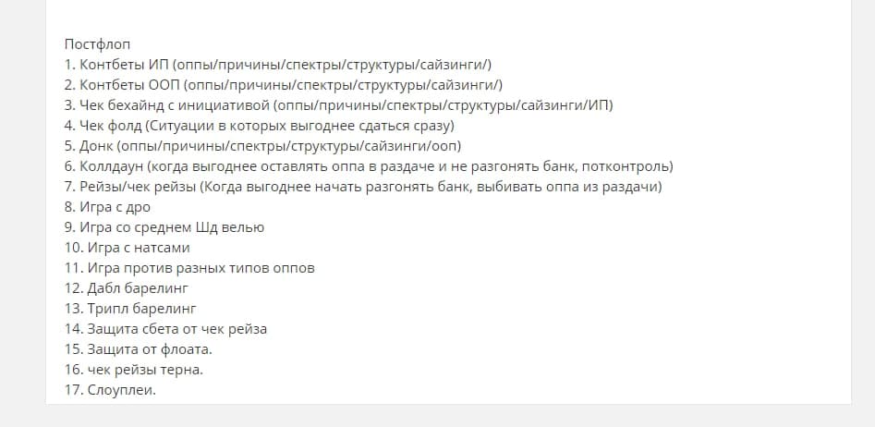Click item 8 Игра с дро
This screenshot has width=875, height=427.
107,207
